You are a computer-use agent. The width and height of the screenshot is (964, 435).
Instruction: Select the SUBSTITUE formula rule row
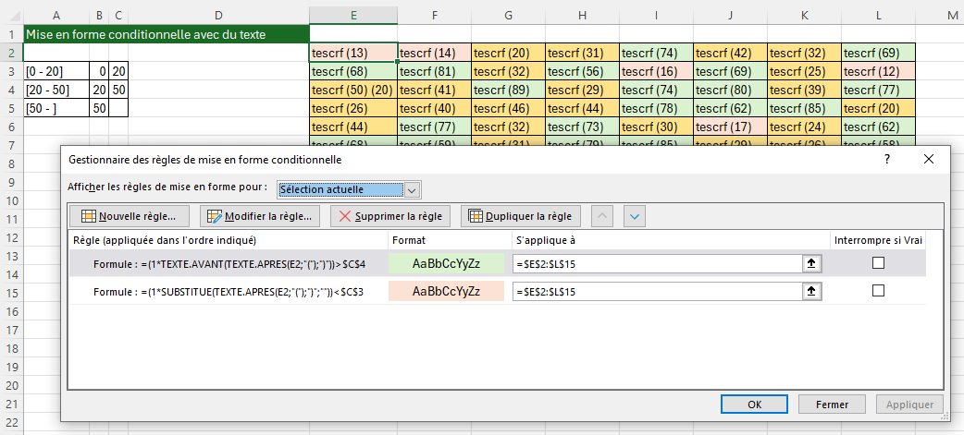pyautogui.click(x=227, y=291)
